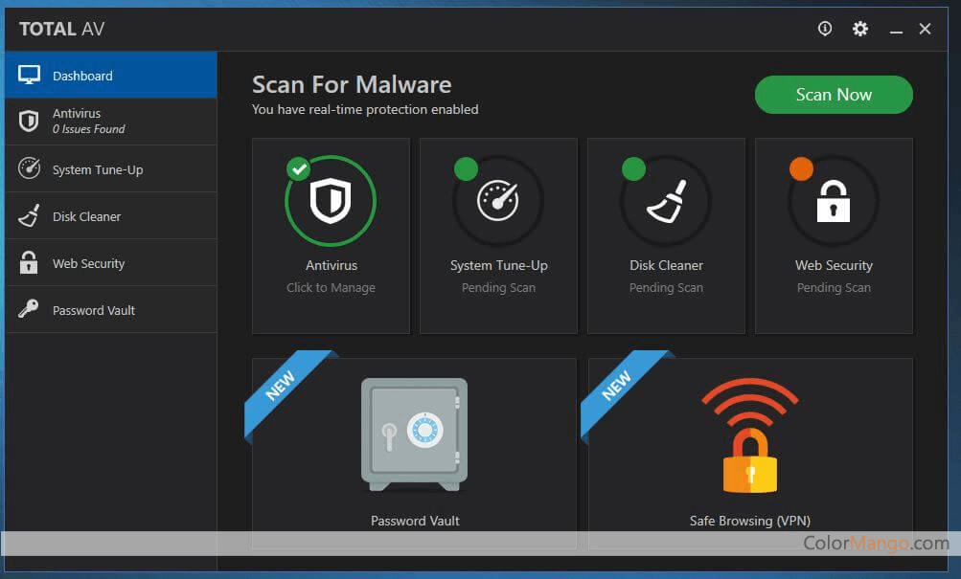Click the green checkmark badge on Antivirus
The height and width of the screenshot is (579, 961).
298,168
